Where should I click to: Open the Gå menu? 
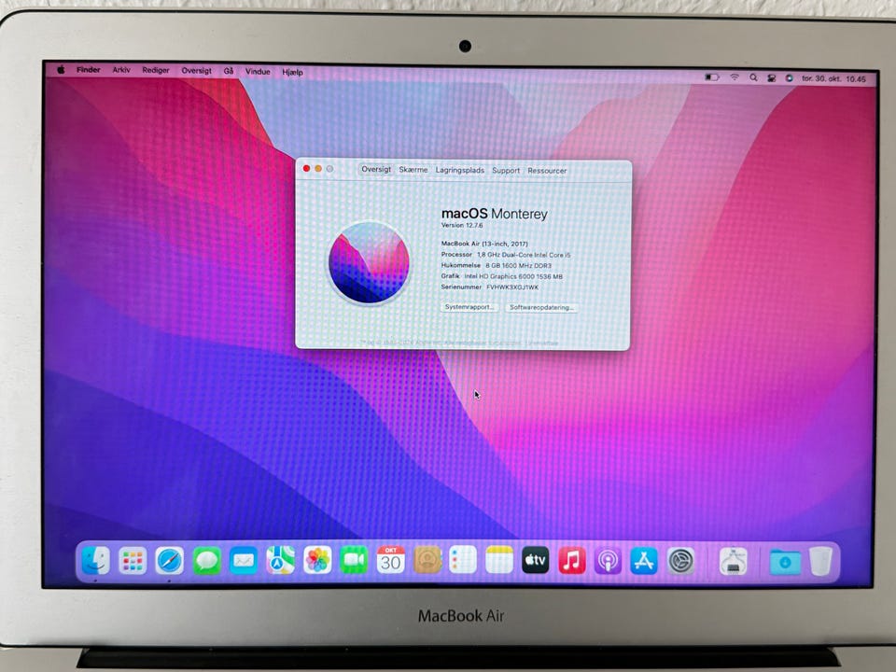pos(229,72)
